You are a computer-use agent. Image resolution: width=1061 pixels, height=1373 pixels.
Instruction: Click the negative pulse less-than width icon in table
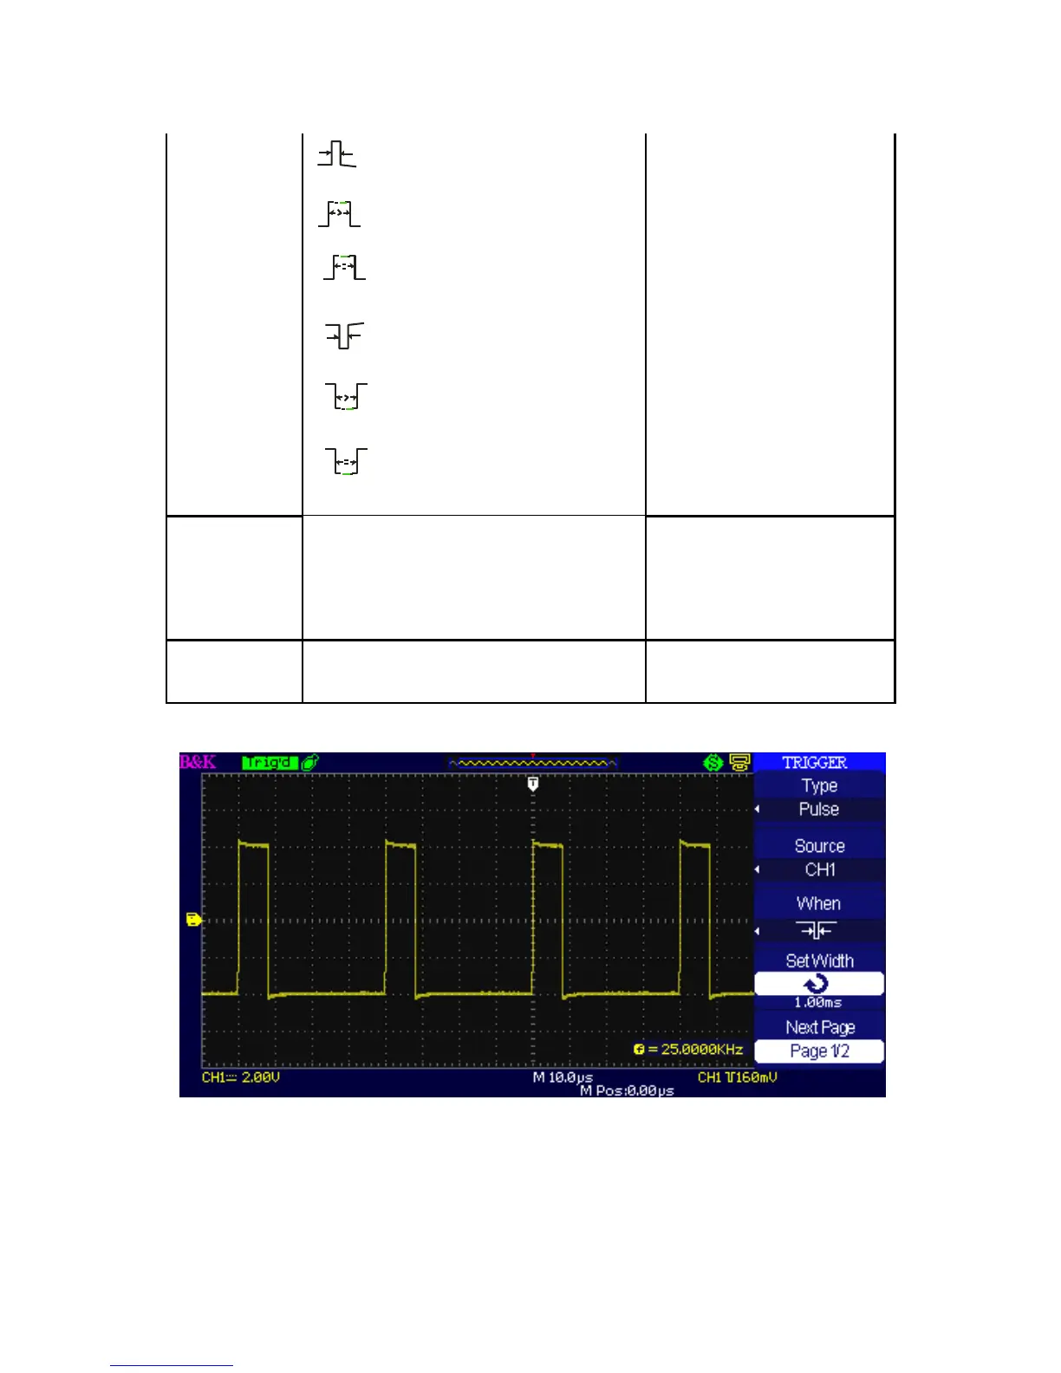[344, 335]
